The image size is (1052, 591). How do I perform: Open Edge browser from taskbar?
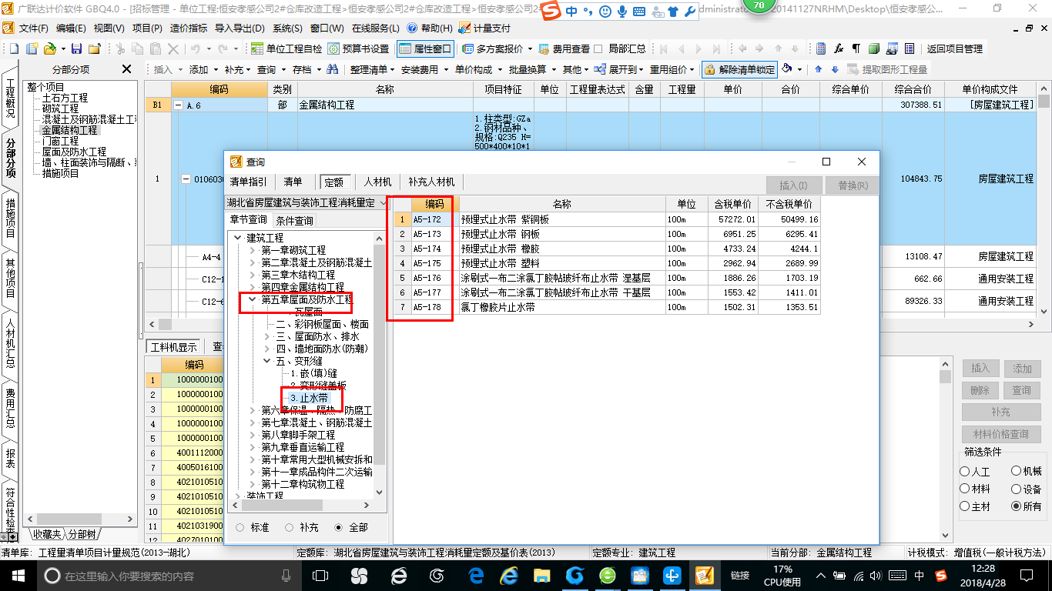coord(475,576)
